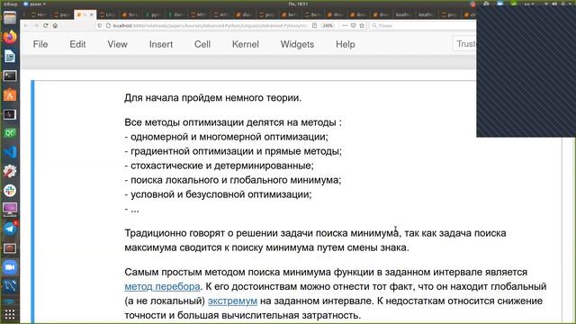Open Telegram from the dock
This screenshot has width=576, height=324.
[10, 229]
